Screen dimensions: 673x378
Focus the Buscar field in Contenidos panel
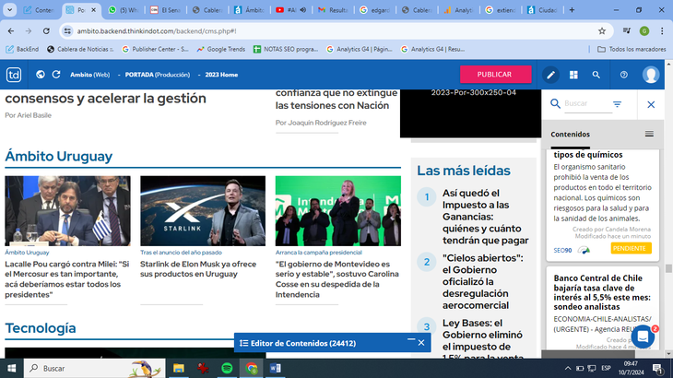pos(588,103)
